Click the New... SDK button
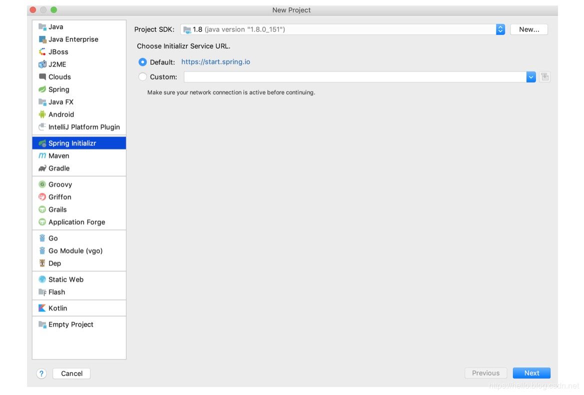The height and width of the screenshot is (395, 584). [x=529, y=29]
